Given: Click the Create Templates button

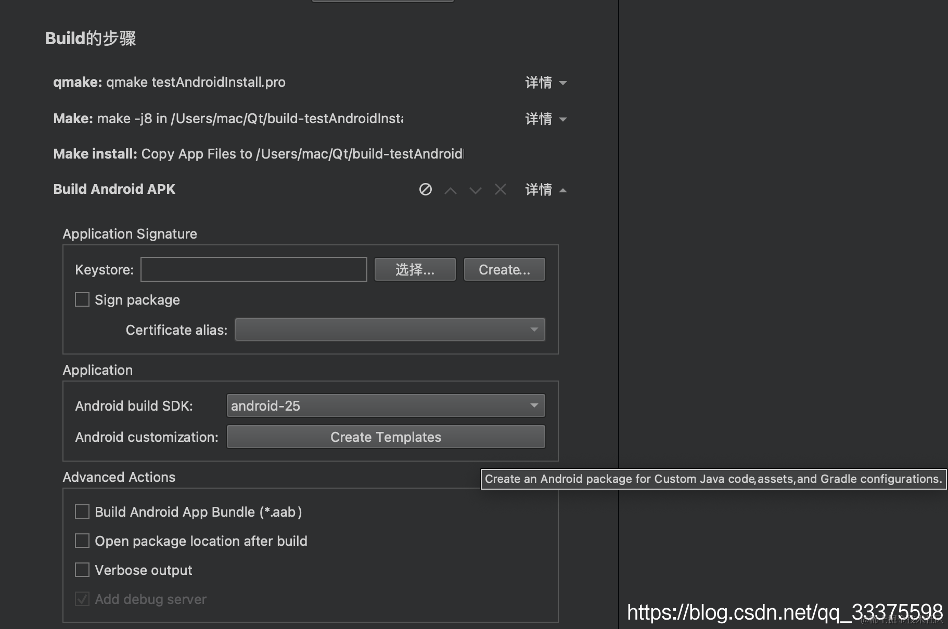Looking at the screenshot, I should pos(386,437).
